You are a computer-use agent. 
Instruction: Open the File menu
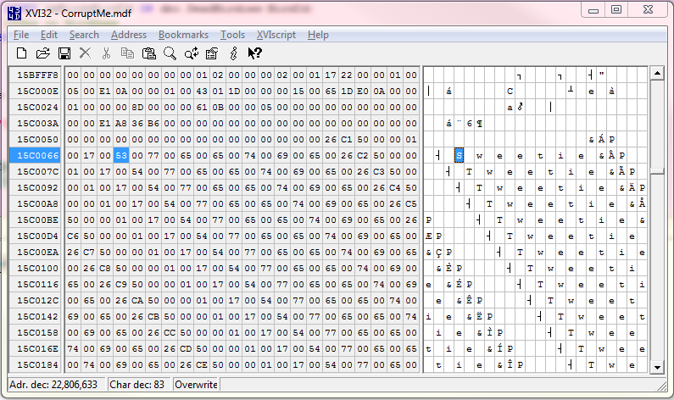tap(20, 35)
